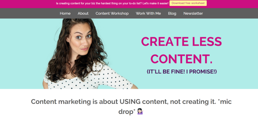Visit the Blog from the navigation bar
This screenshot has width=258, height=116.
(172, 13)
